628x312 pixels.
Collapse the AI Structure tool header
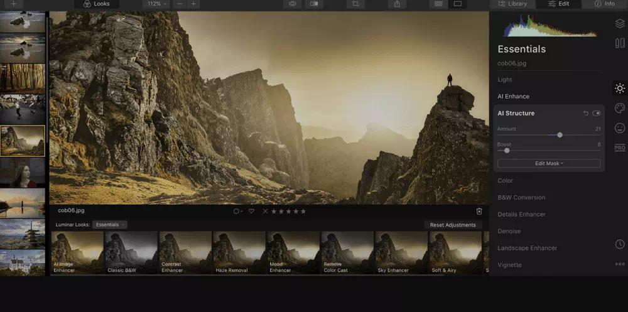516,114
